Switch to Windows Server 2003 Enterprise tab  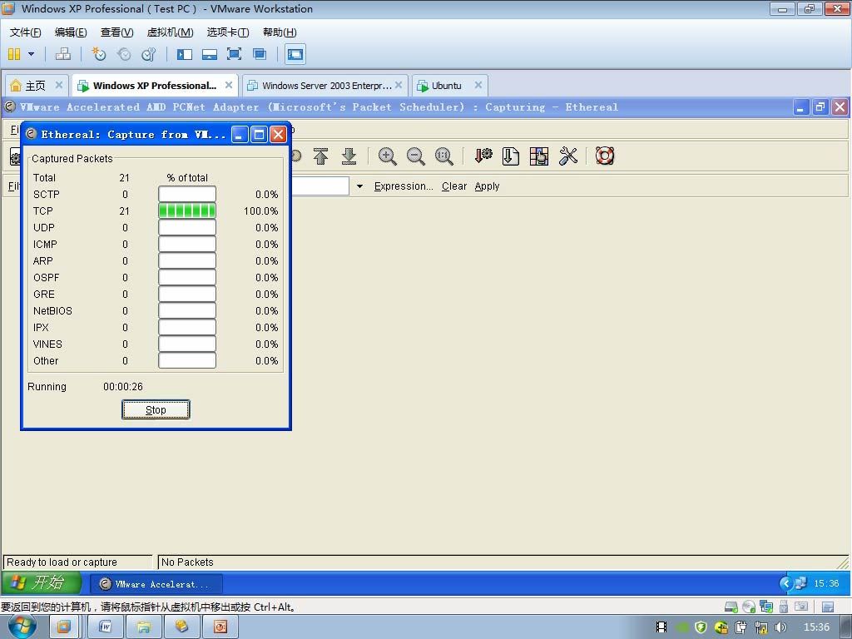pos(324,86)
